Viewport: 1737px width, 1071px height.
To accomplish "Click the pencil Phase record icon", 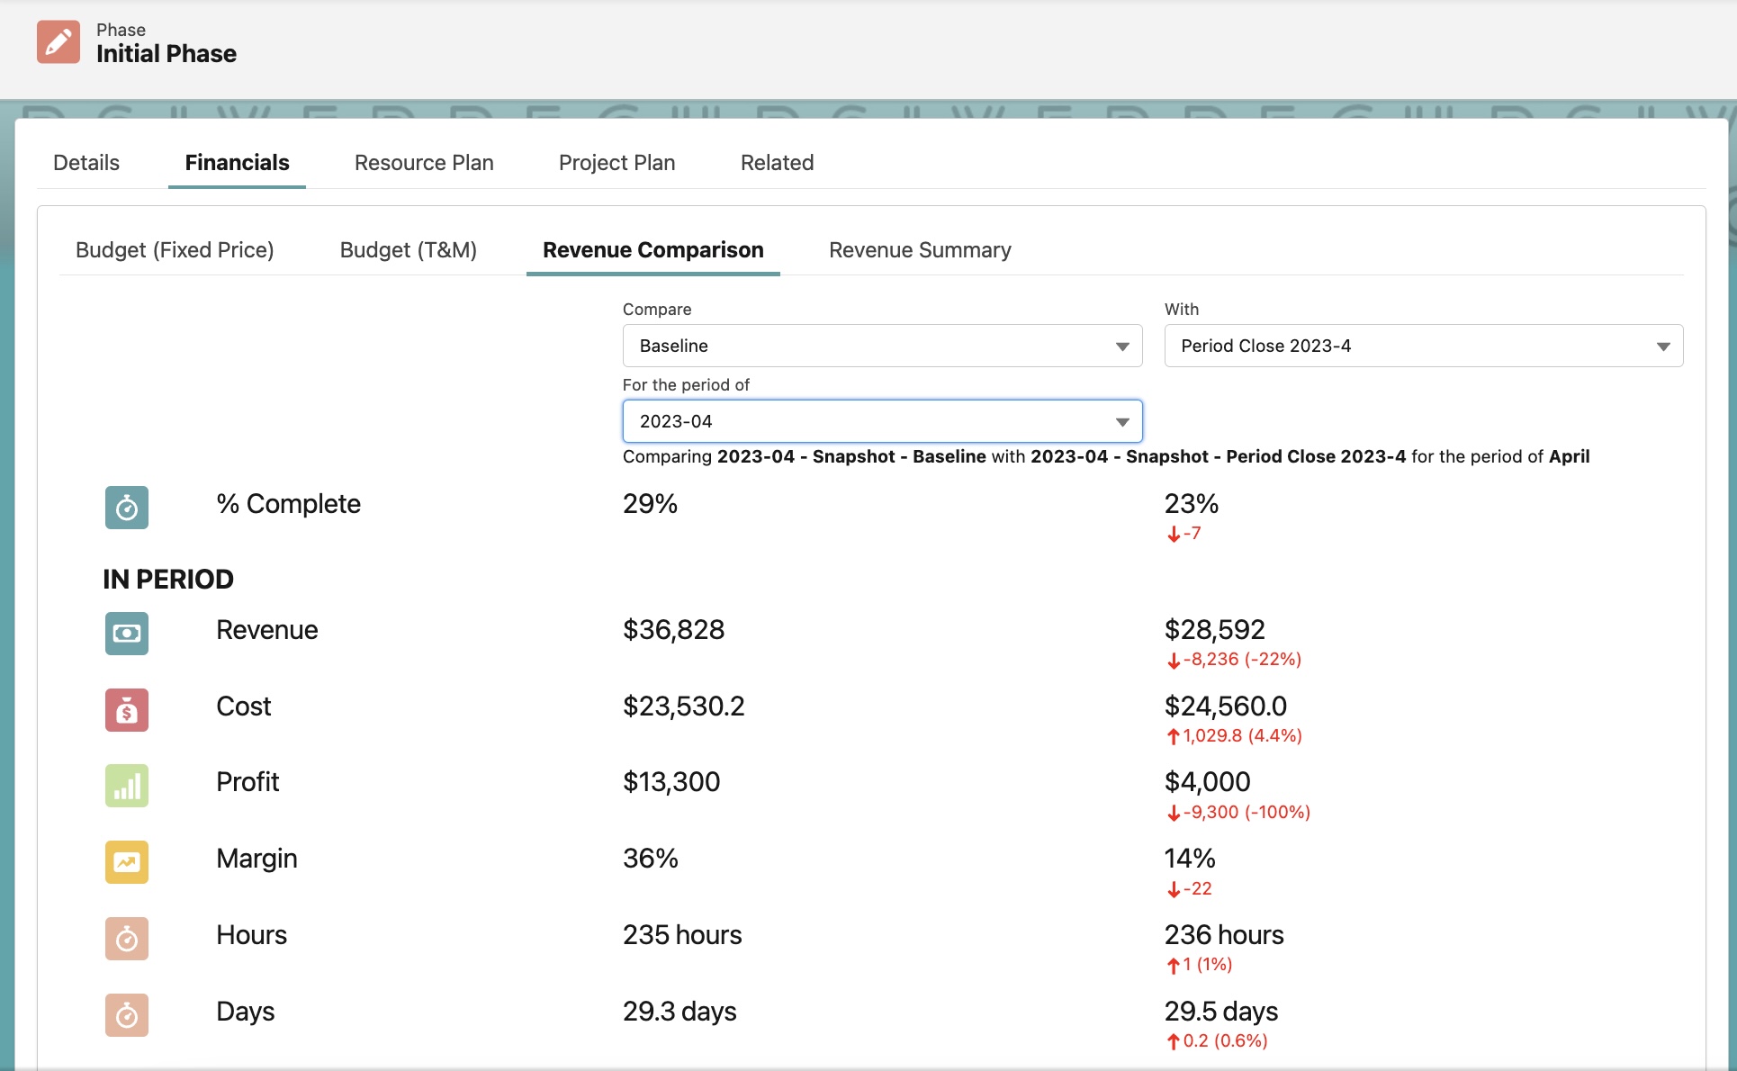I will (x=58, y=41).
